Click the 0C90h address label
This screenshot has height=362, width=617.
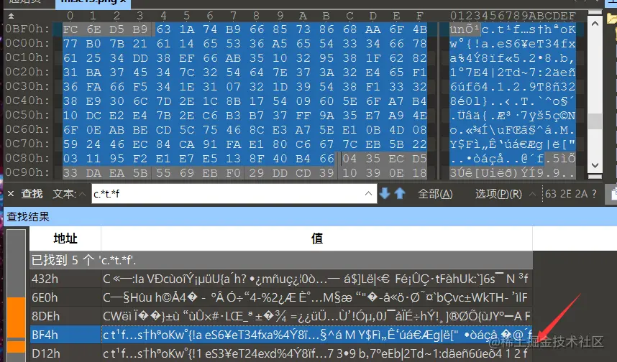click(27, 172)
